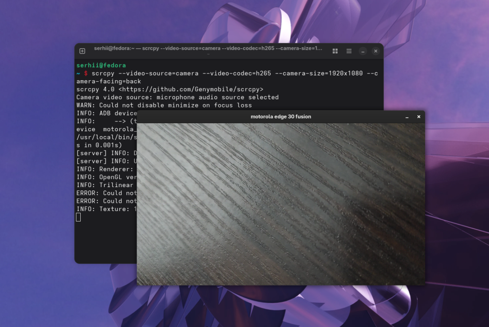489x327 pixels.
Task: Click the 'evice motorola_' line
Action: pyautogui.click(x=106, y=129)
